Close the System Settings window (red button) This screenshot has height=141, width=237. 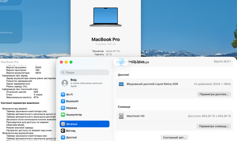point(62,62)
